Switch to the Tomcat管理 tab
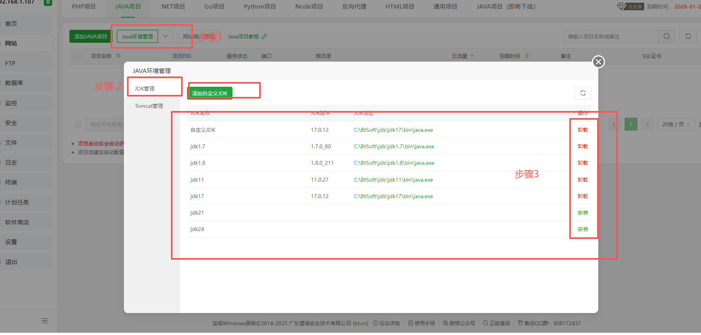The width and height of the screenshot is (701, 335). 149,106
